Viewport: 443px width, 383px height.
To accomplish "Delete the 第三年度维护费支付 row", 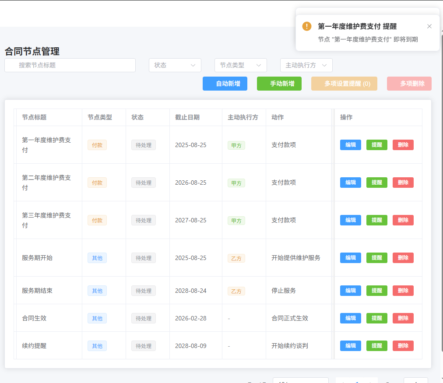I will click(403, 220).
